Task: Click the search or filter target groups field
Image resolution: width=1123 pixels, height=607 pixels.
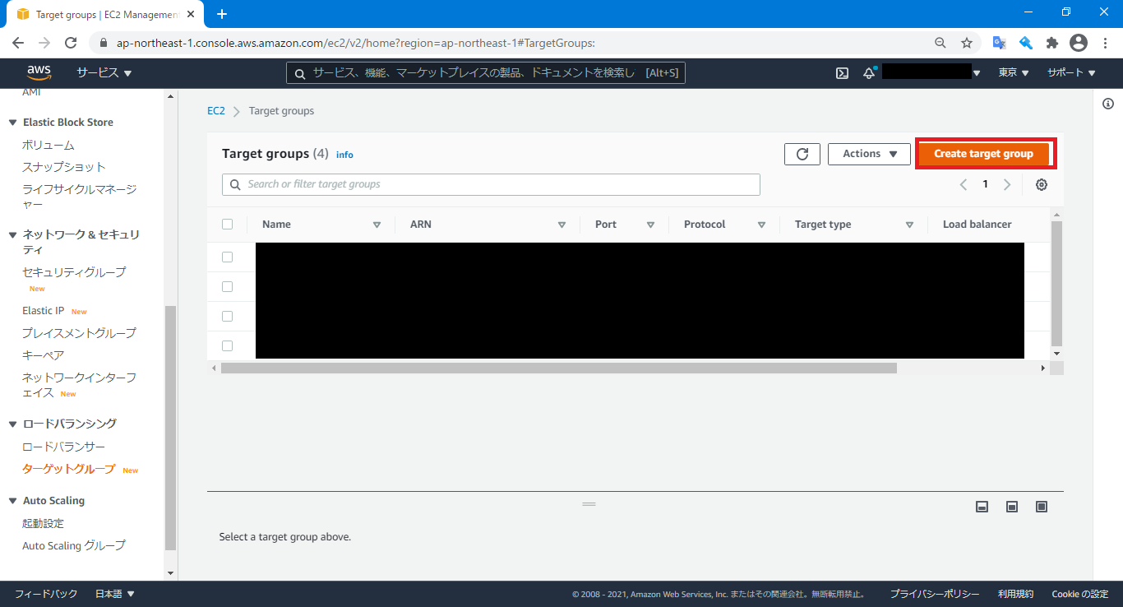Action: coord(491,184)
